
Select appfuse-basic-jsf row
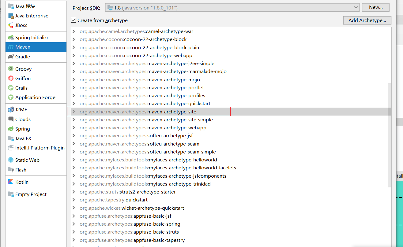coord(231,216)
